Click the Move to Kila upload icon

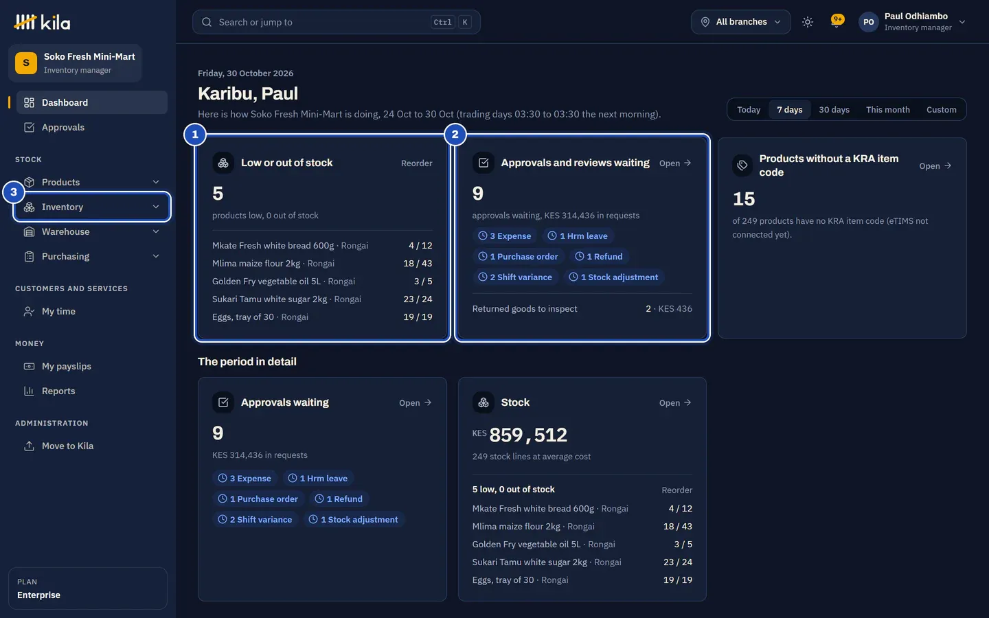(29, 446)
